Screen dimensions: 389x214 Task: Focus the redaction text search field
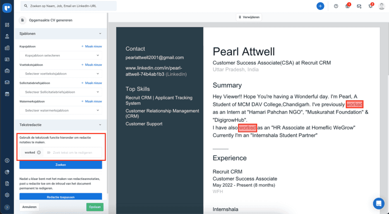[x=74, y=153]
